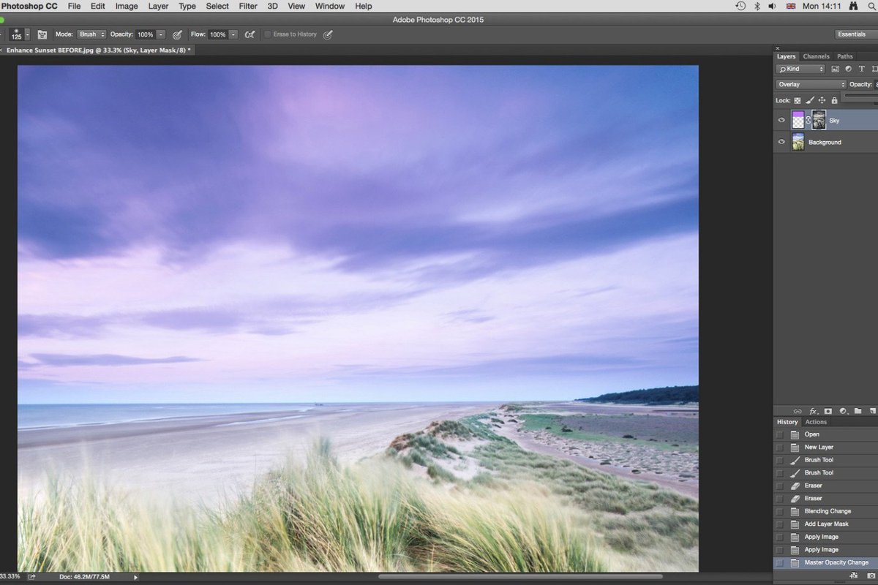
Task: Toggle the Brush panel icon in options bar
Action: point(42,34)
